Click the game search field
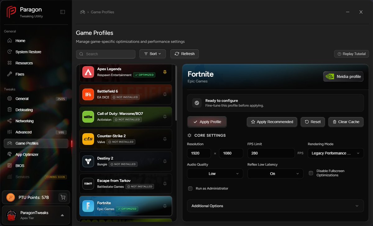This screenshot has height=226, width=373. 106,54
